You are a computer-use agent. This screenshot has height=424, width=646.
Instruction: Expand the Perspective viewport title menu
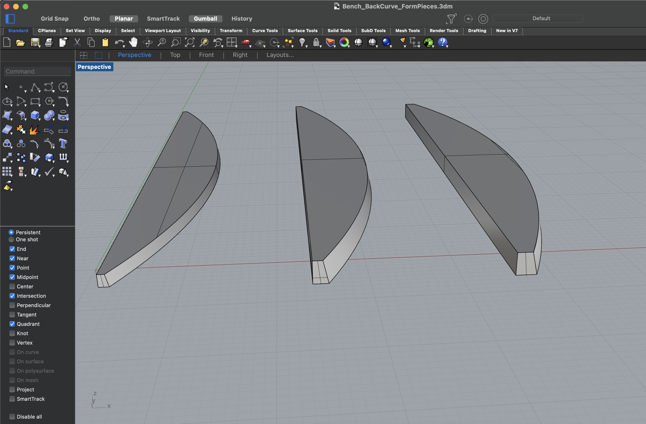94,67
